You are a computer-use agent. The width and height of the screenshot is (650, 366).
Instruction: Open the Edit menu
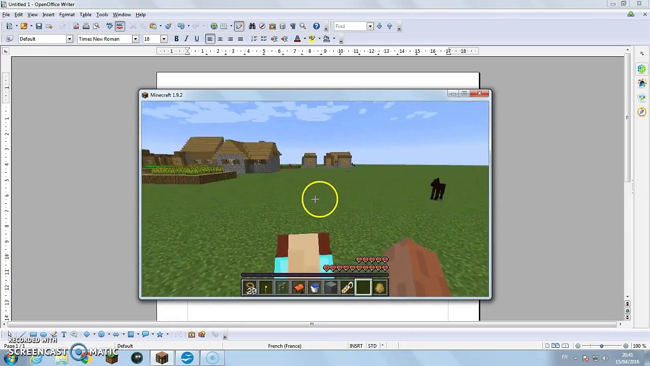(x=18, y=15)
